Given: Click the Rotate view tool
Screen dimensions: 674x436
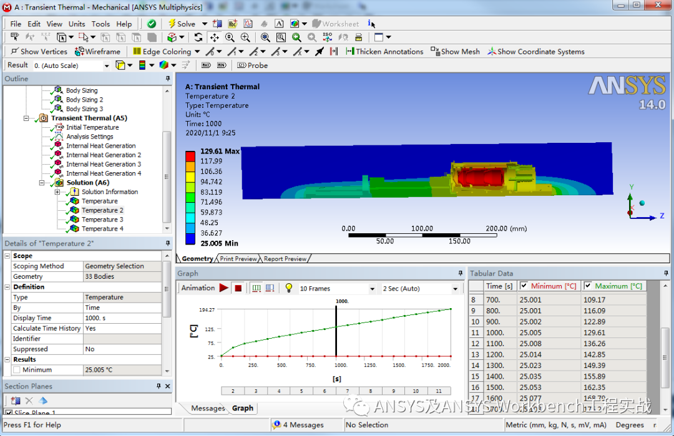Looking at the screenshot, I should pos(198,37).
